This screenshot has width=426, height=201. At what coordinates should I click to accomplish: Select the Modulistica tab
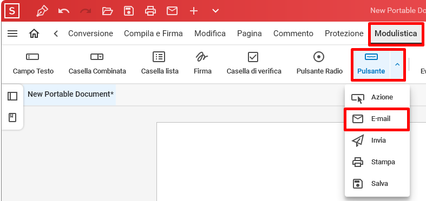396,34
